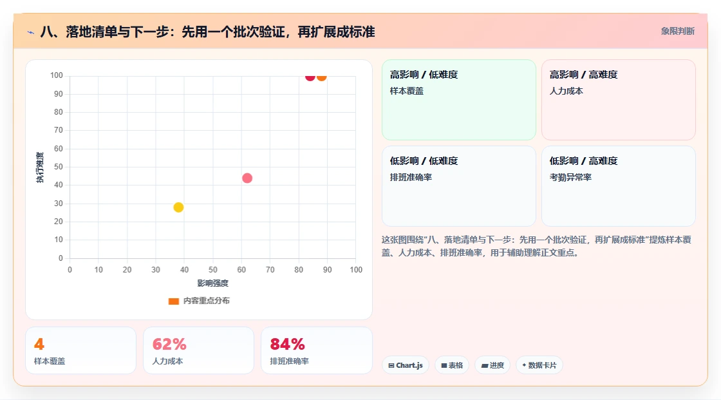Click the 样本覆盖 text in green card
Screen dimensions: 721x400
click(x=406, y=91)
